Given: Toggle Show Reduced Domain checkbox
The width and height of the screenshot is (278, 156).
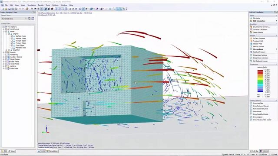Looking at the screenshot, I should (251, 106).
